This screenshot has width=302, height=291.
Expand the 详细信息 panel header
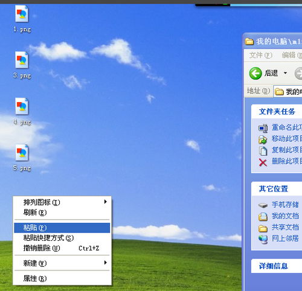click(277, 266)
